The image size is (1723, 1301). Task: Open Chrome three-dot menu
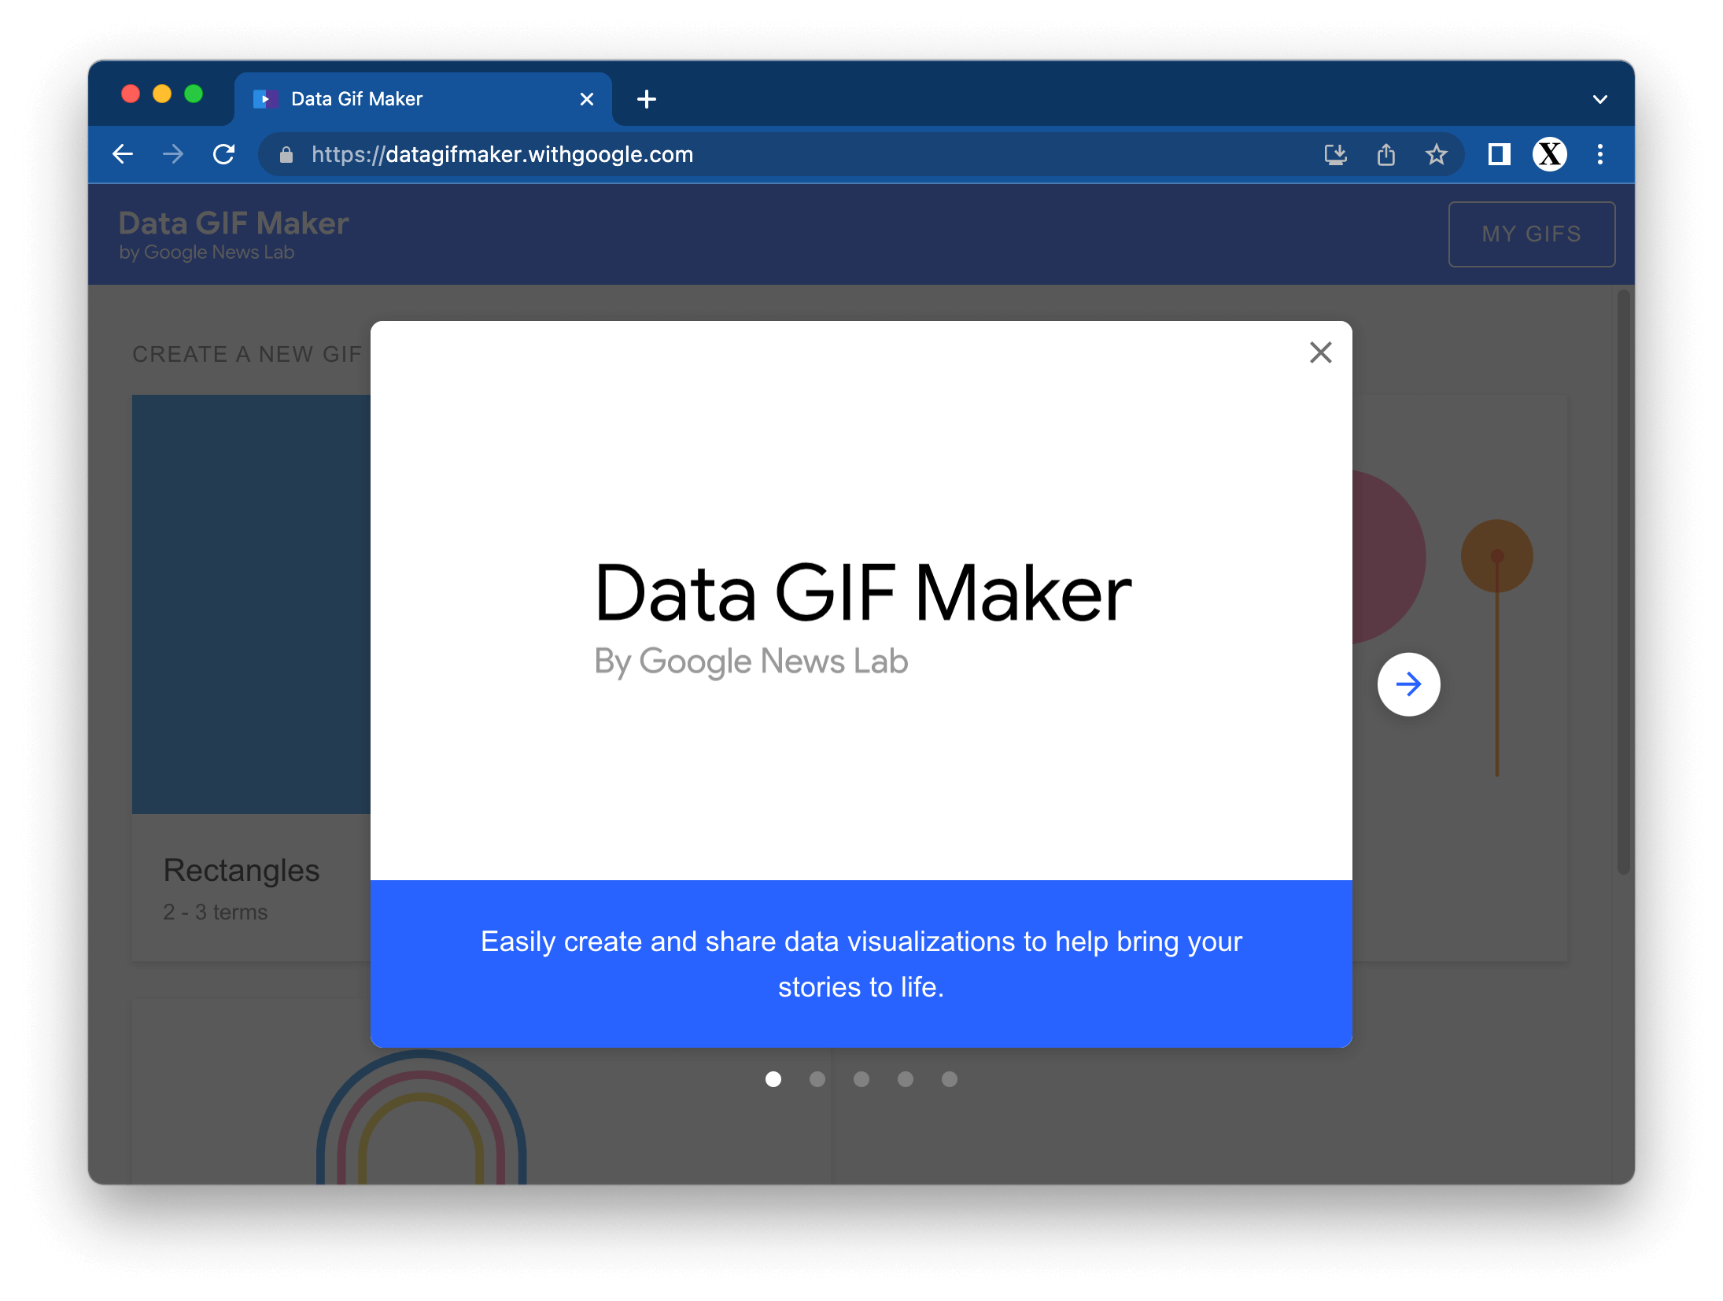pyautogui.click(x=1599, y=154)
